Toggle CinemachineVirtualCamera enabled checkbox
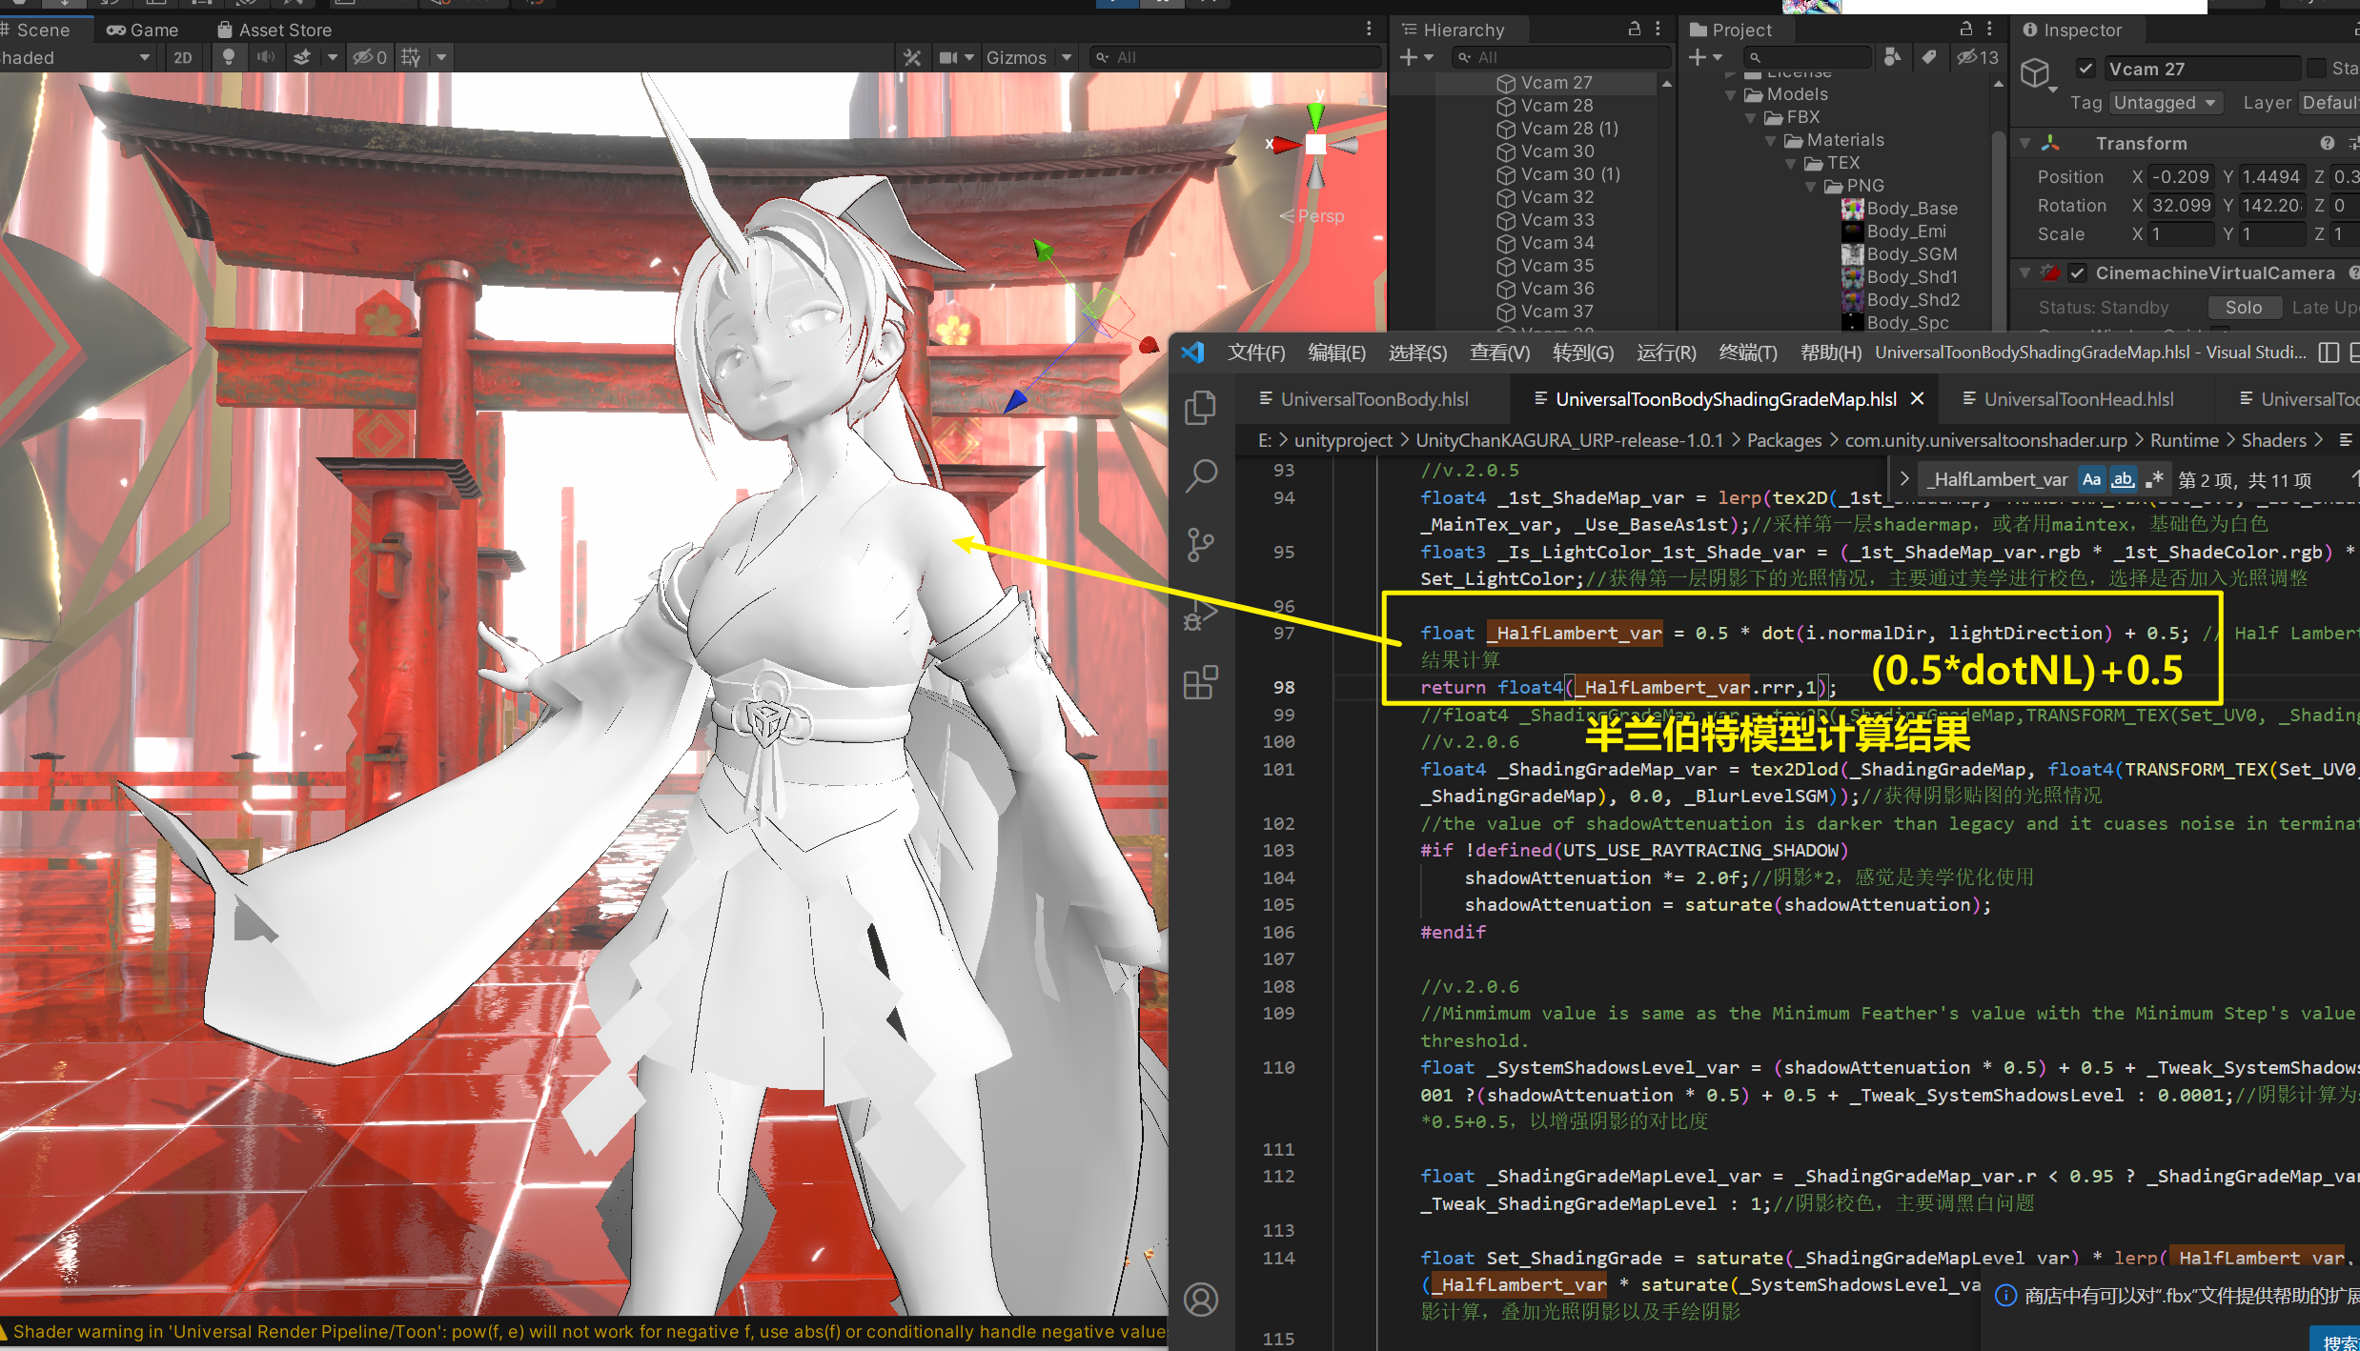The width and height of the screenshot is (2360, 1351). click(x=2078, y=273)
